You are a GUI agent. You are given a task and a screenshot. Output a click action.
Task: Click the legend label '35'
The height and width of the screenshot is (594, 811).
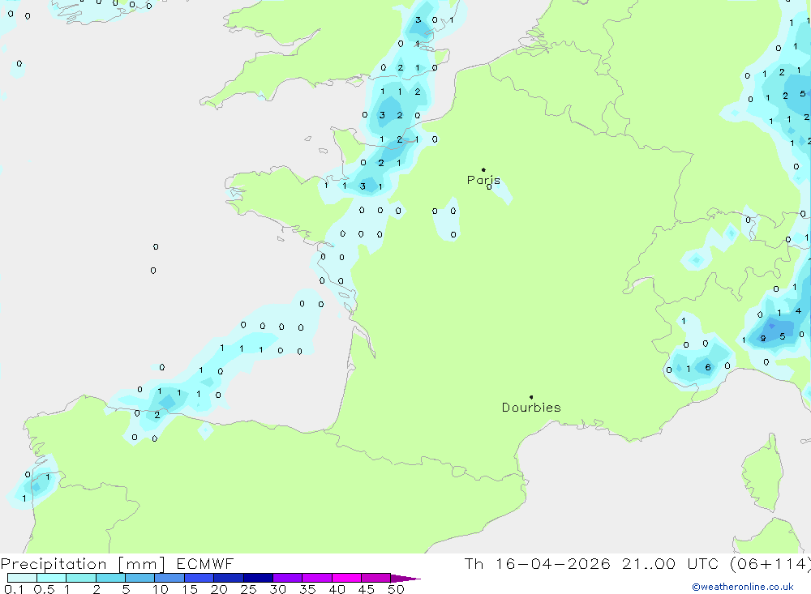pyautogui.click(x=307, y=589)
